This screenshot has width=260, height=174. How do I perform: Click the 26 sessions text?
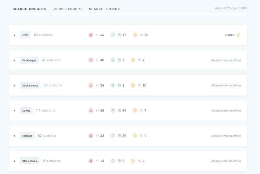coord(53,86)
